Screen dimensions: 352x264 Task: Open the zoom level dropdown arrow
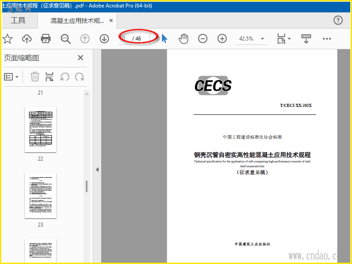click(x=262, y=39)
